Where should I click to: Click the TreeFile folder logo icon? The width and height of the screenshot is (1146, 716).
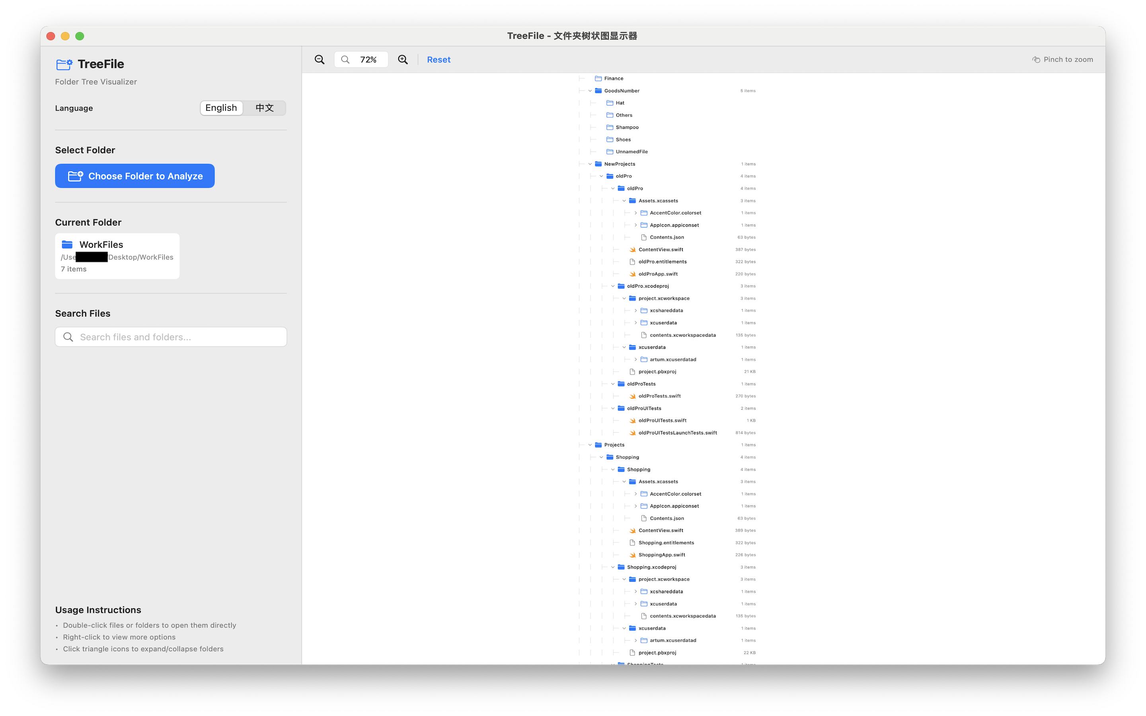(64, 64)
